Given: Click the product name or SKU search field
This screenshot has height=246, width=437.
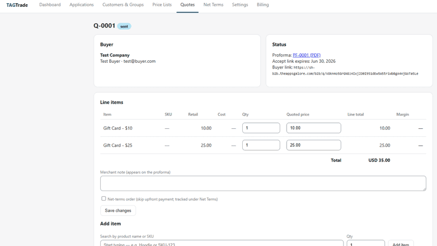Looking at the screenshot, I should pos(222,243).
